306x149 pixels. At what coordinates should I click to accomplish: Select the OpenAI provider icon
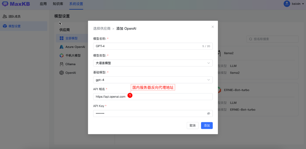(61, 73)
